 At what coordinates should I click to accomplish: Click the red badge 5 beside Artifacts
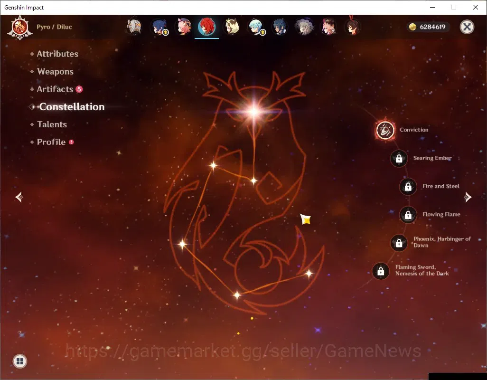[79, 89]
